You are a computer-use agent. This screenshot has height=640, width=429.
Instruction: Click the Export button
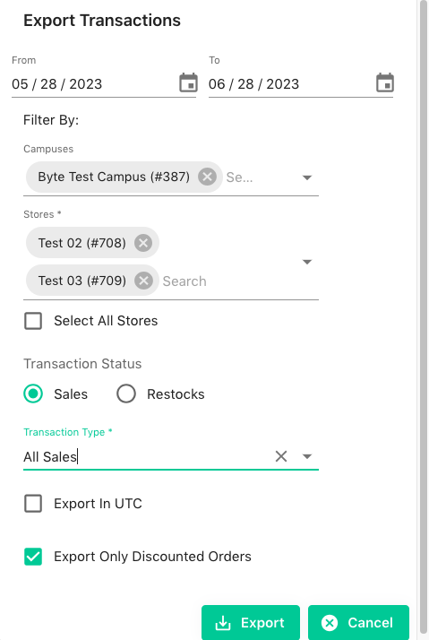coord(251,622)
